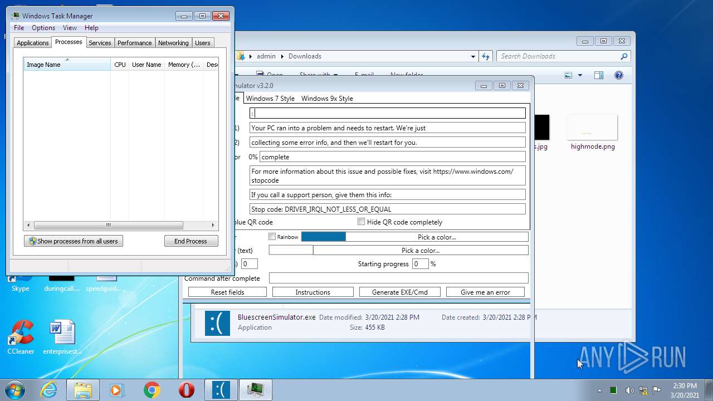
Task: Click the Downloads breadcrumb in address bar
Action: pyautogui.click(x=305, y=56)
